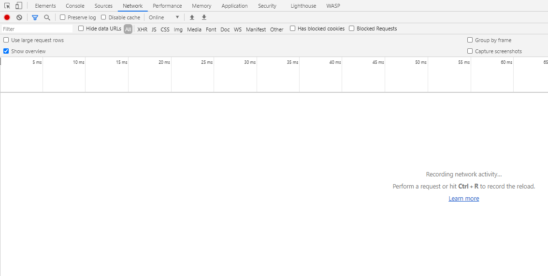548x276 pixels.
Task: Check the Disable cache option
Action: 103,17
